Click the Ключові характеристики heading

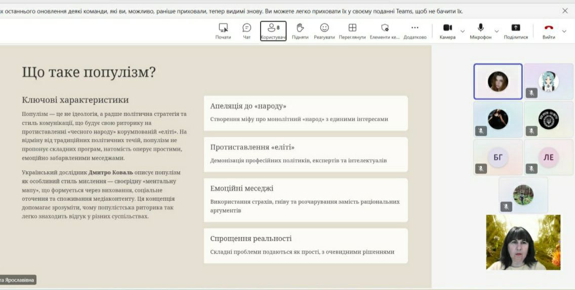[x=75, y=100]
